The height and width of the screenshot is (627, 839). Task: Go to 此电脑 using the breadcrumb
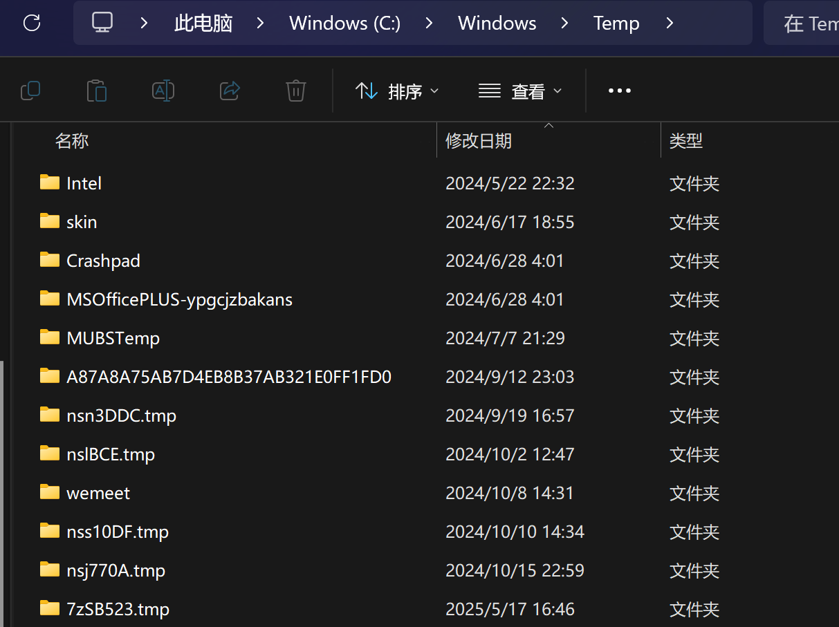(x=203, y=23)
